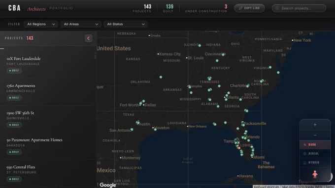This screenshot has height=188, width=335.
Task: Click the 3 Under Construction counter
Action: 206,8
